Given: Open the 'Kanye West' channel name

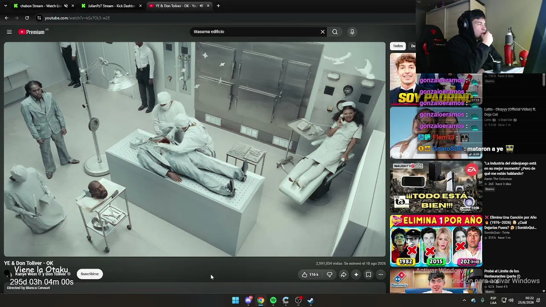Looking at the screenshot, I should pos(26,274).
